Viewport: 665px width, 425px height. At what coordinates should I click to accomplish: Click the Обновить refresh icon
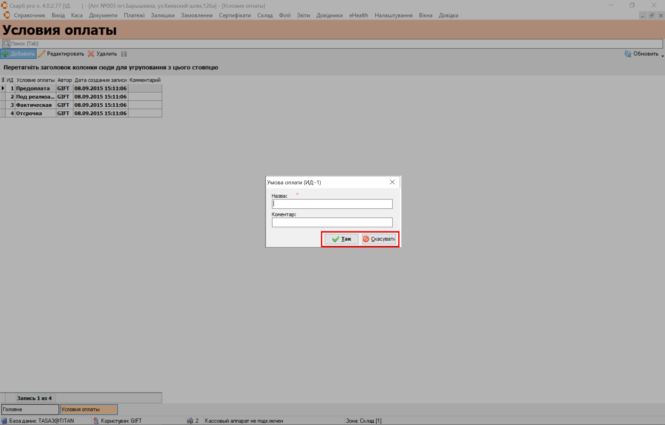[627, 54]
